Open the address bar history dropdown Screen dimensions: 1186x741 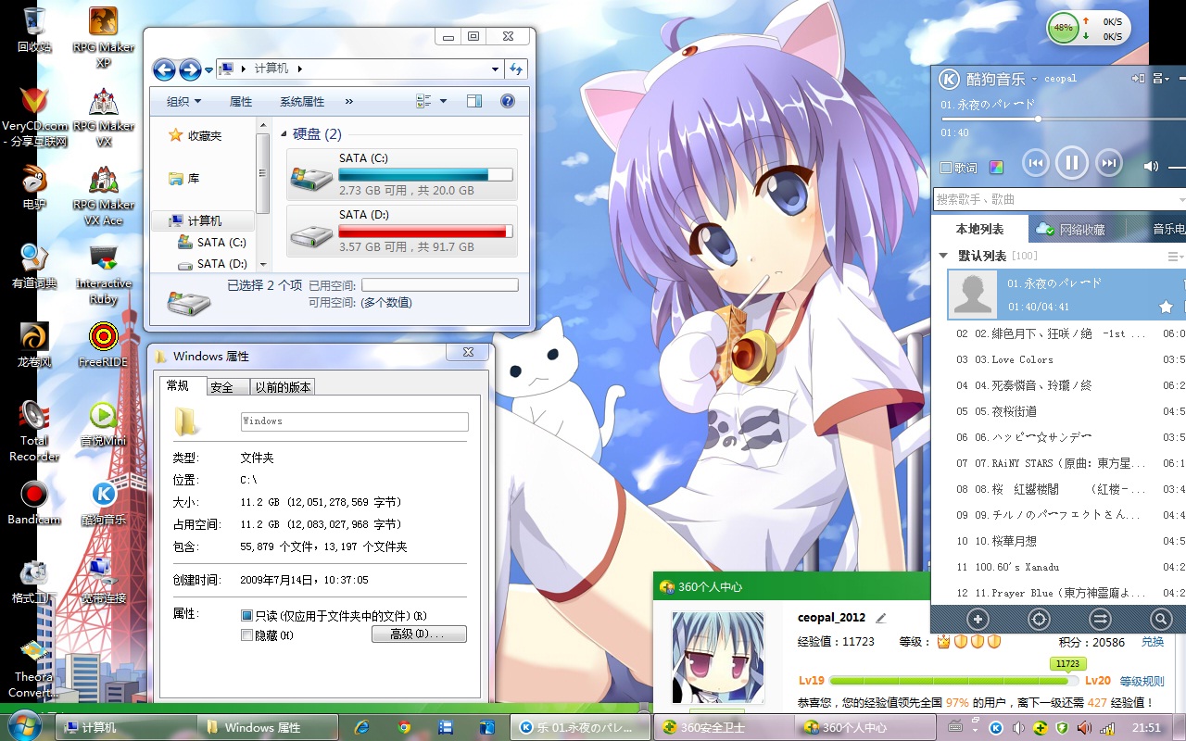(x=496, y=69)
